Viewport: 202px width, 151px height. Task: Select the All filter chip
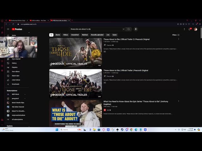click(51, 35)
